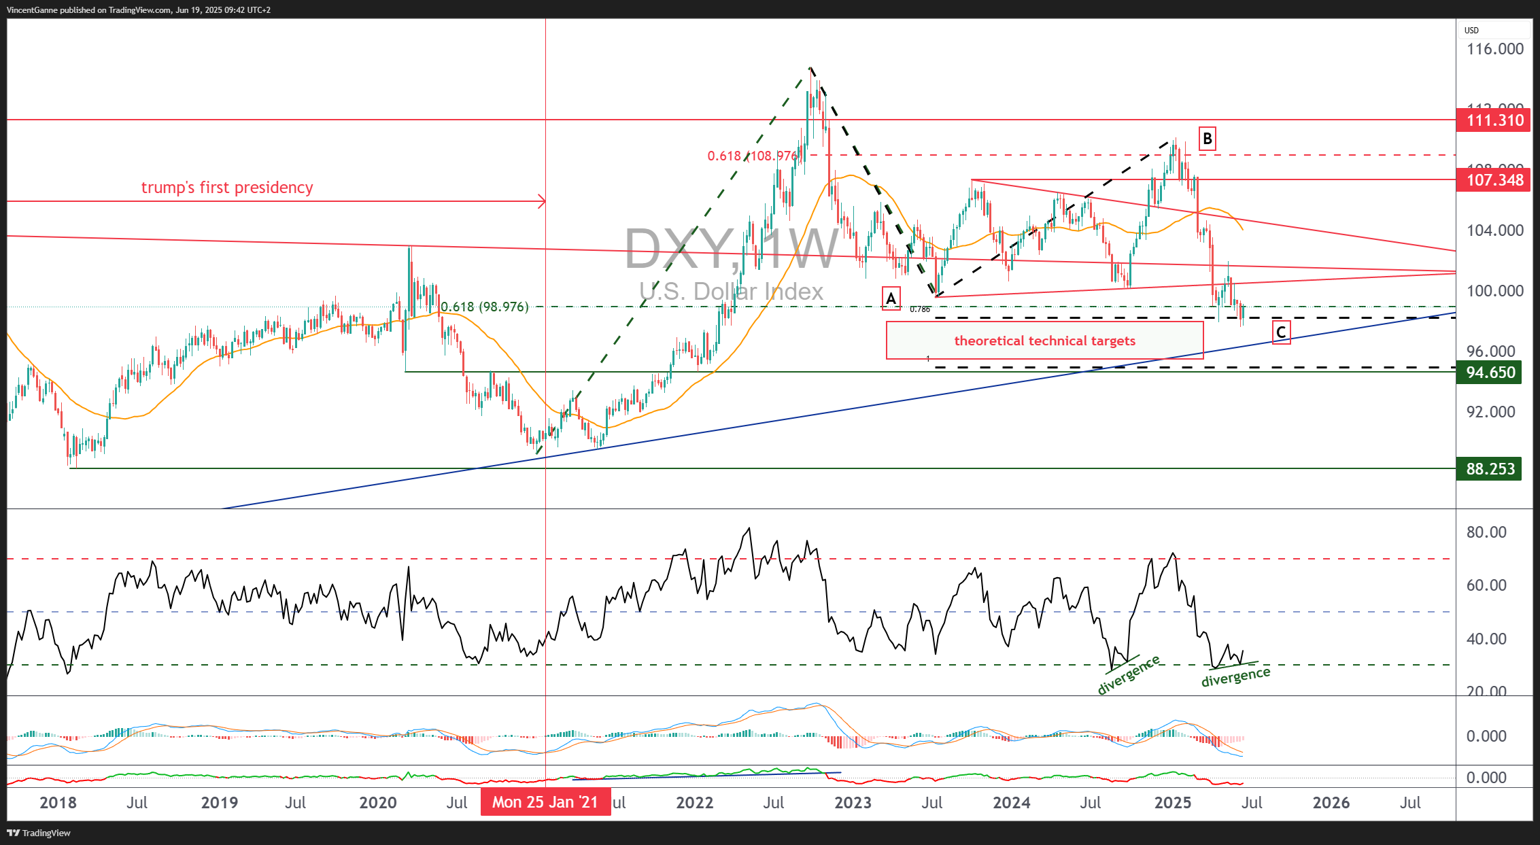Image resolution: width=1540 pixels, height=845 pixels.
Task: Click the 100.000 price axis value
Action: click(x=1494, y=291)
